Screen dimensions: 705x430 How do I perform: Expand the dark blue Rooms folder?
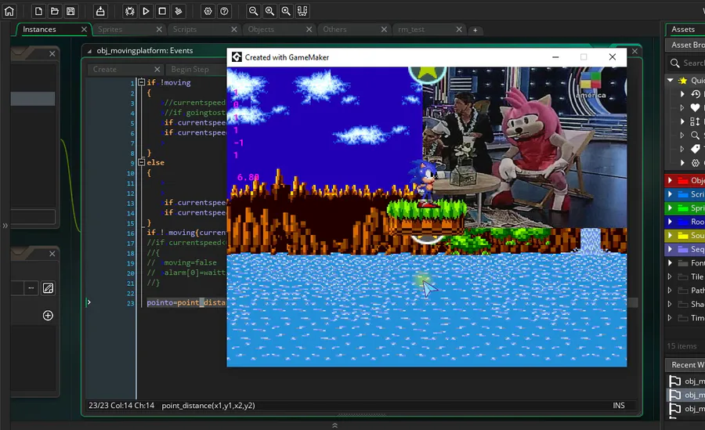[x=670, y=222]
